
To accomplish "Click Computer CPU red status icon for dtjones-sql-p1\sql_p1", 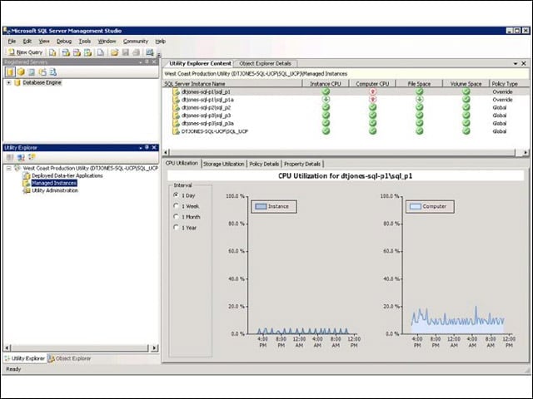I will pos(372,91).
